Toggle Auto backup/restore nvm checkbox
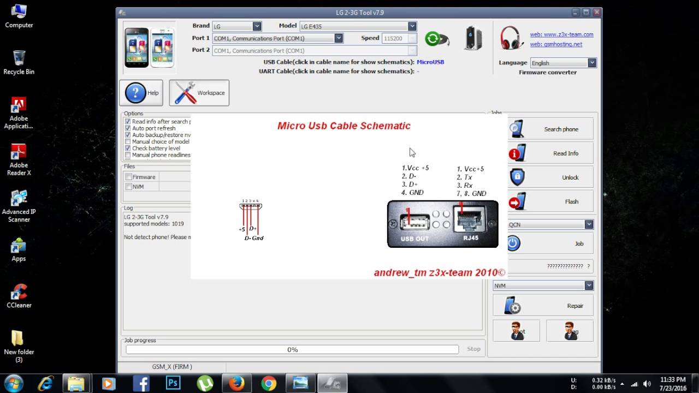 128,135
